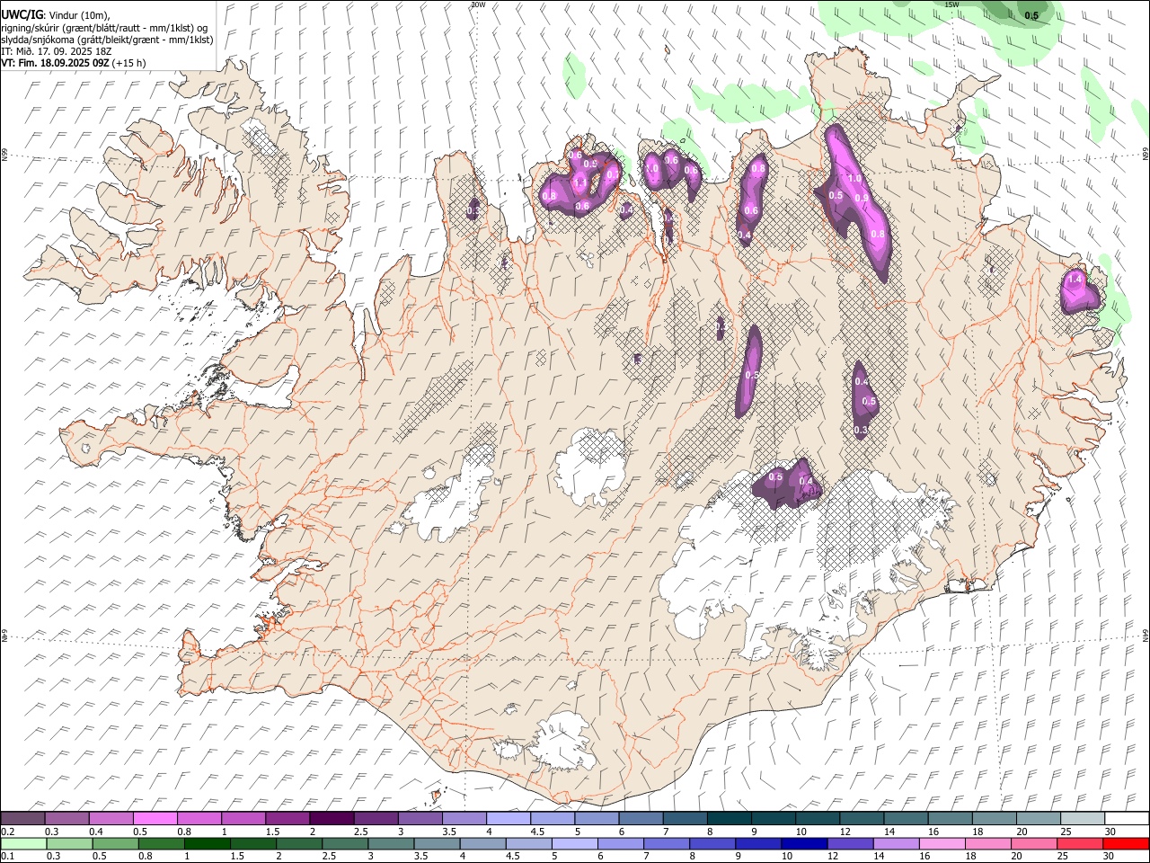This screenshot has height=863, width=1150.
Task: Select the 'slydda/snjókoma (grátt/bleikt/grænt - mm/1klst)' line
Action: click(x=107, y=40)
